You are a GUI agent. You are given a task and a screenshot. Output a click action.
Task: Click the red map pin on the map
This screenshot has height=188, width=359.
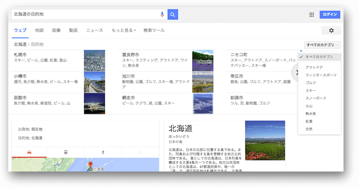[90, 165]
